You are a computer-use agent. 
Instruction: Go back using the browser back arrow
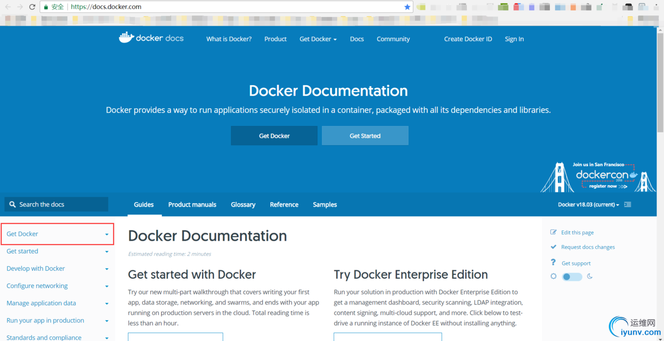tap(7, 7)
